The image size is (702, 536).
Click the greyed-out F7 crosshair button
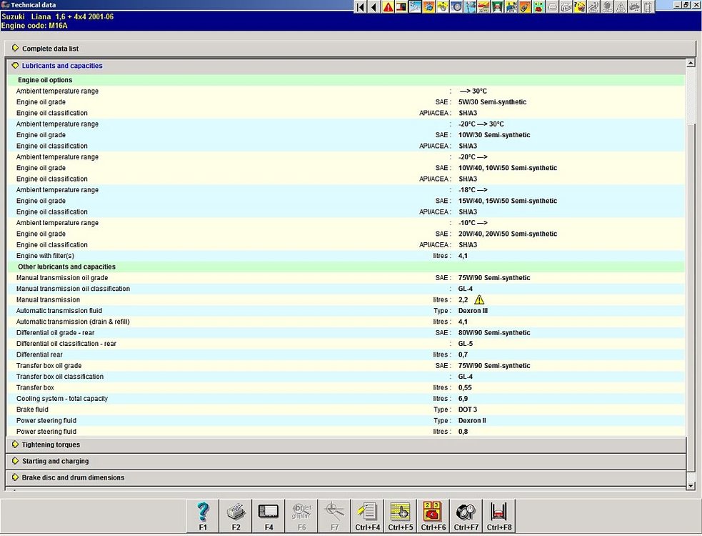point(334,516)
